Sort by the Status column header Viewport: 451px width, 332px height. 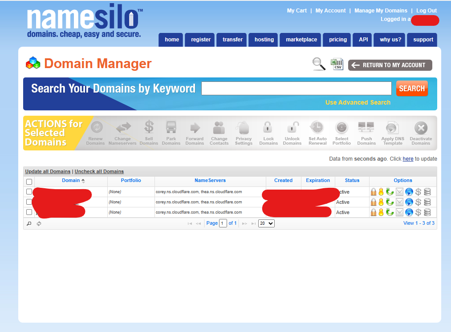point(352,181)
